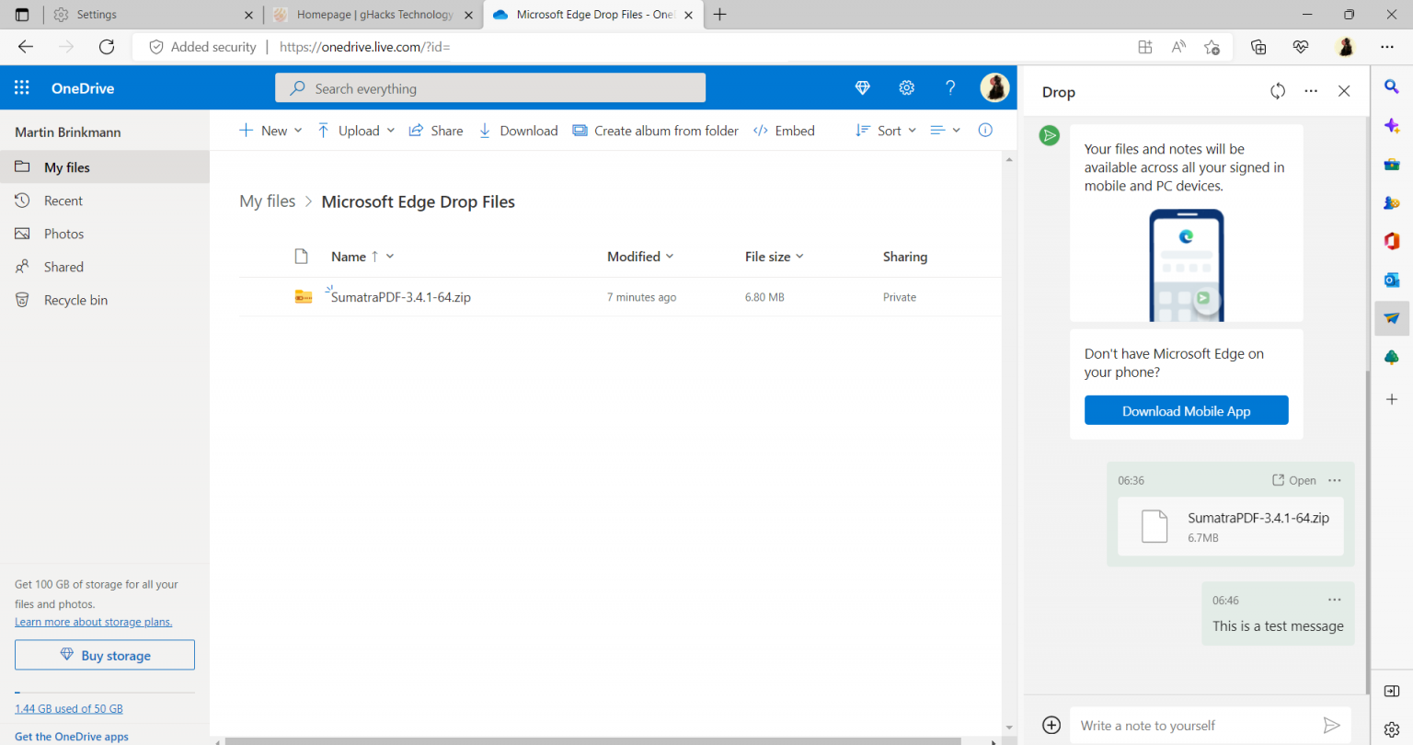Open the search icon in Edge sidebar

1390,86
